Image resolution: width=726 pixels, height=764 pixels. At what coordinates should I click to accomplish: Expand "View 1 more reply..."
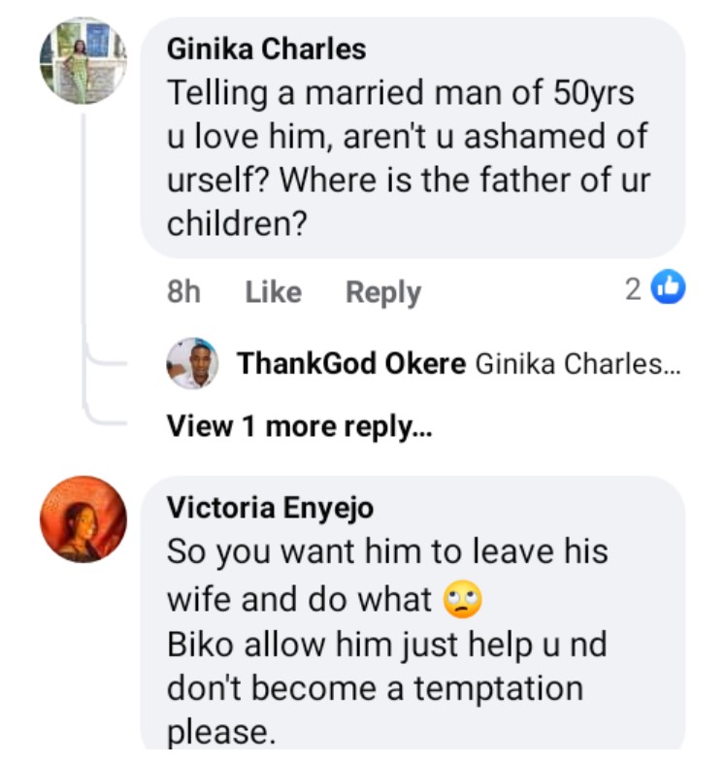(x=299, y=425)
